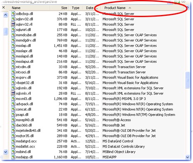Click the msolapui.dll file icon
Viewport: 193px width, 163px height.
point(13,62)
